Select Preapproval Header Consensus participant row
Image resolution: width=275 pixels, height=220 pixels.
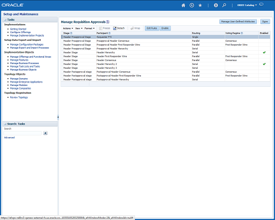tap(165, 41)
